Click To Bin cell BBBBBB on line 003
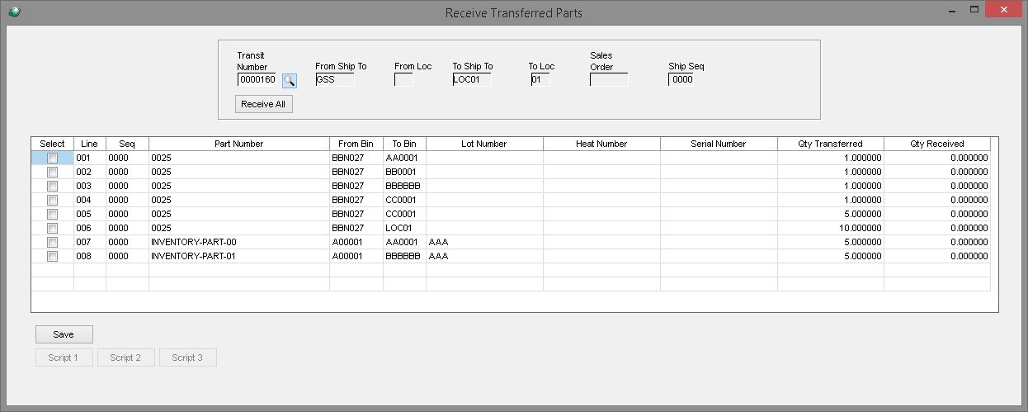Viewport: 1028px width, 412px height. click(404, 187)
